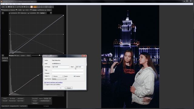
Task: Click the circular reset icon above Luminance curve
Action: [x=3, y=13]
